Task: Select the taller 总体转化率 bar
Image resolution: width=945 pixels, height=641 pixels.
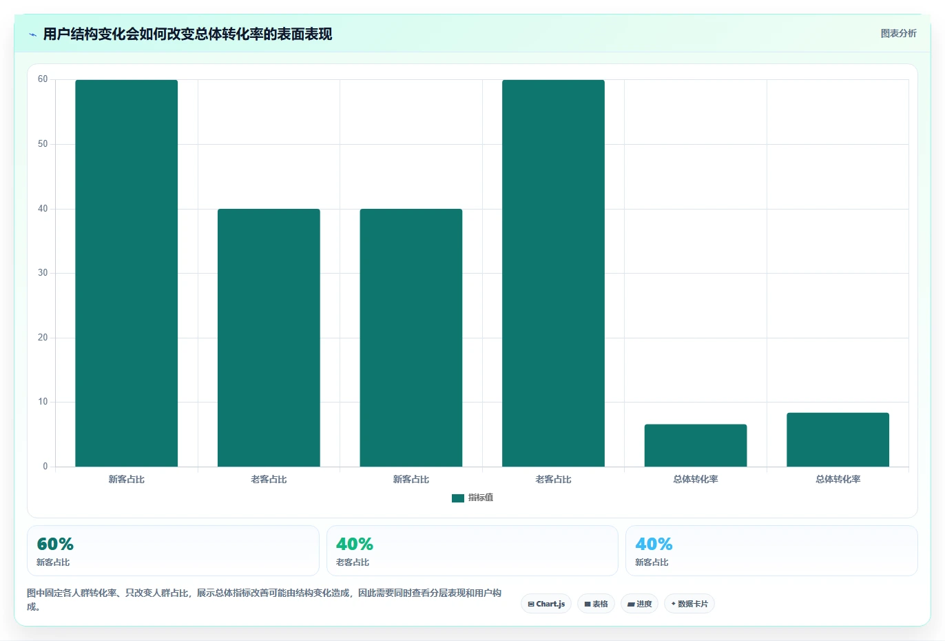Action: [838, 440]
